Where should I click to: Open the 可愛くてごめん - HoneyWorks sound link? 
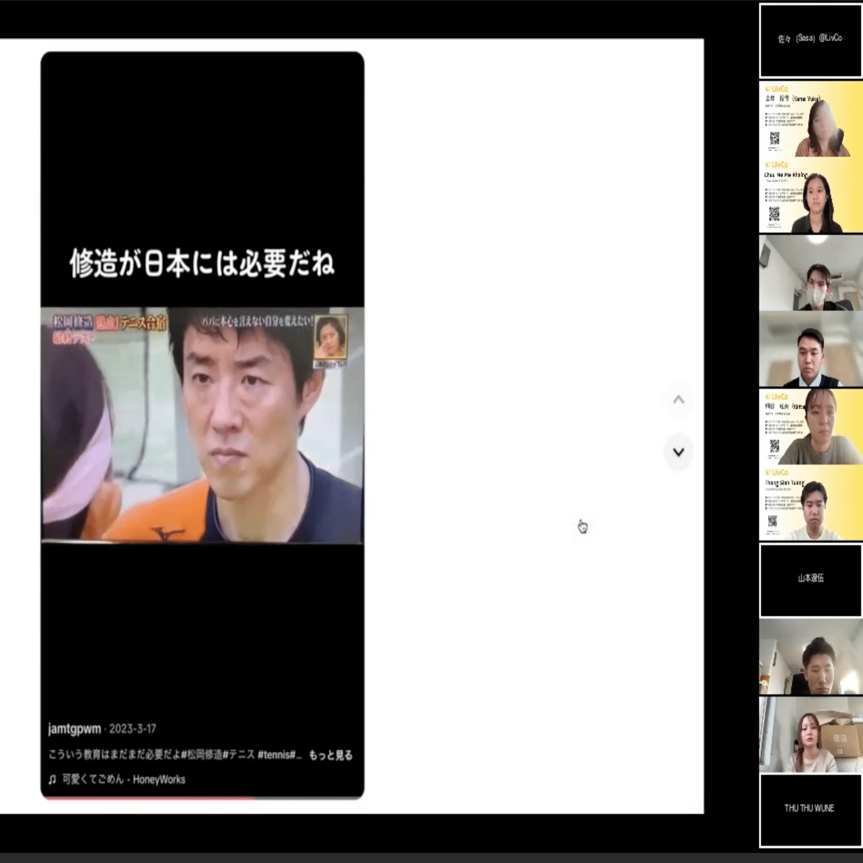(x=123, y=779)
